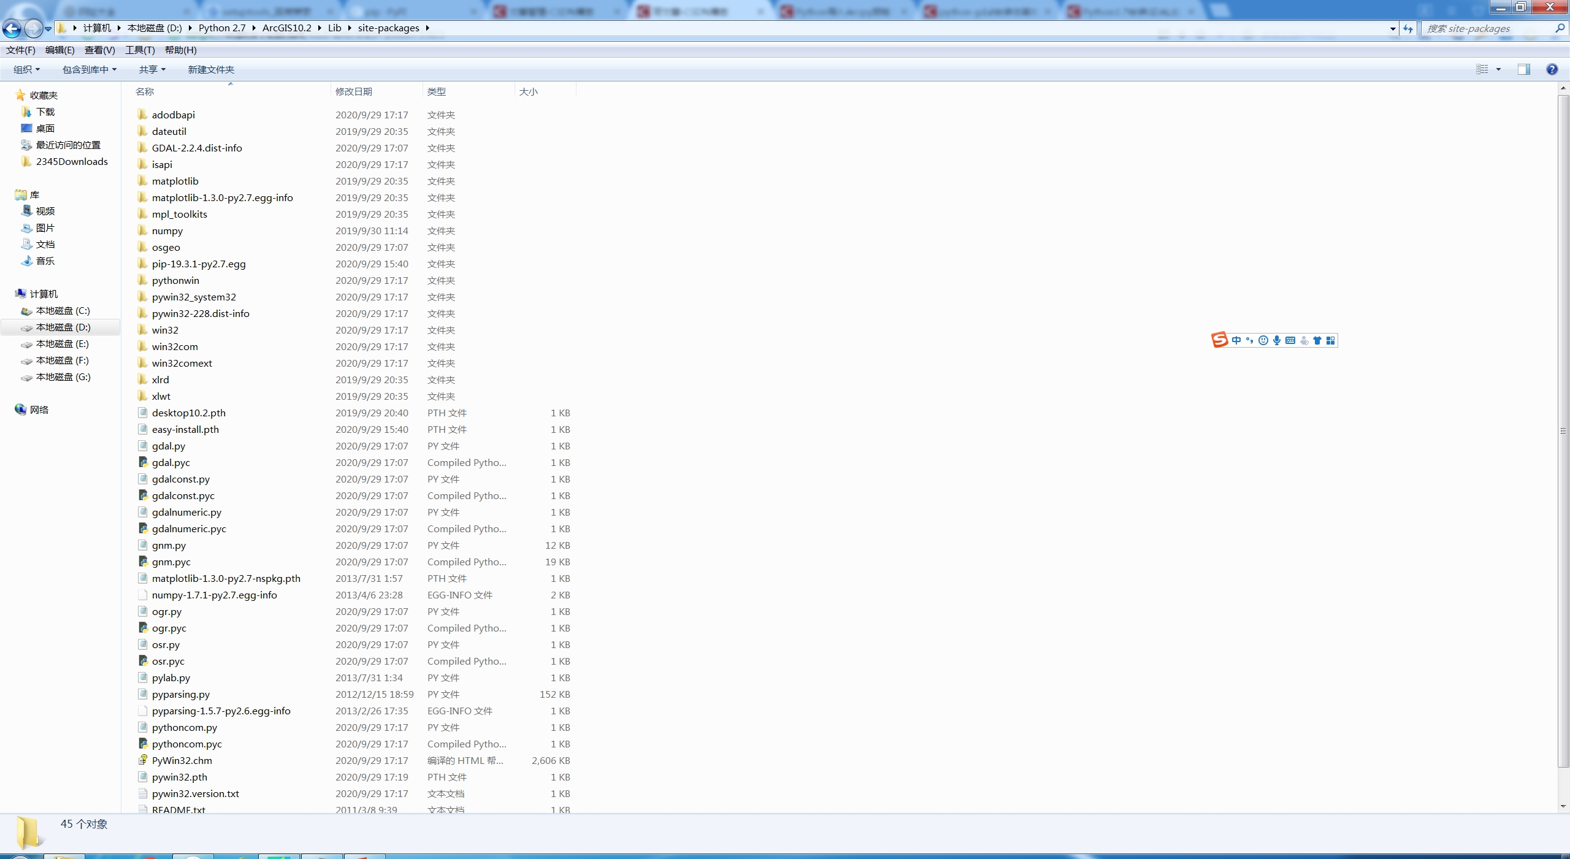Screen dimensions: 1570x859
Task: Open the help question mark icon
Action: coord(1552,69)
